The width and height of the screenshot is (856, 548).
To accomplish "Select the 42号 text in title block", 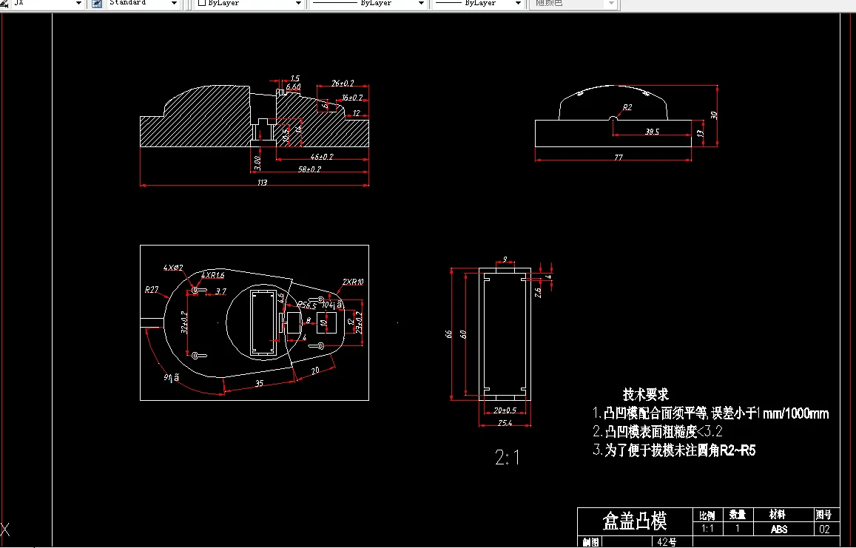I will click(667, 542).
